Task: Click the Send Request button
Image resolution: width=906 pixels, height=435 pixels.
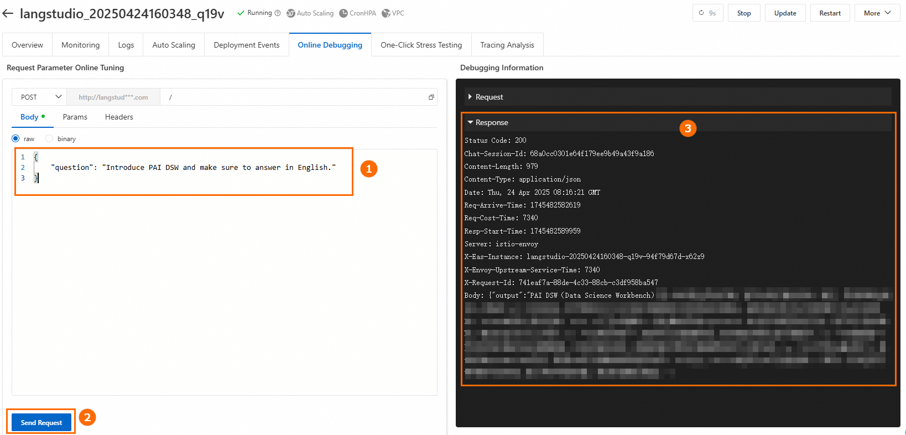Action: pos(41,422)
